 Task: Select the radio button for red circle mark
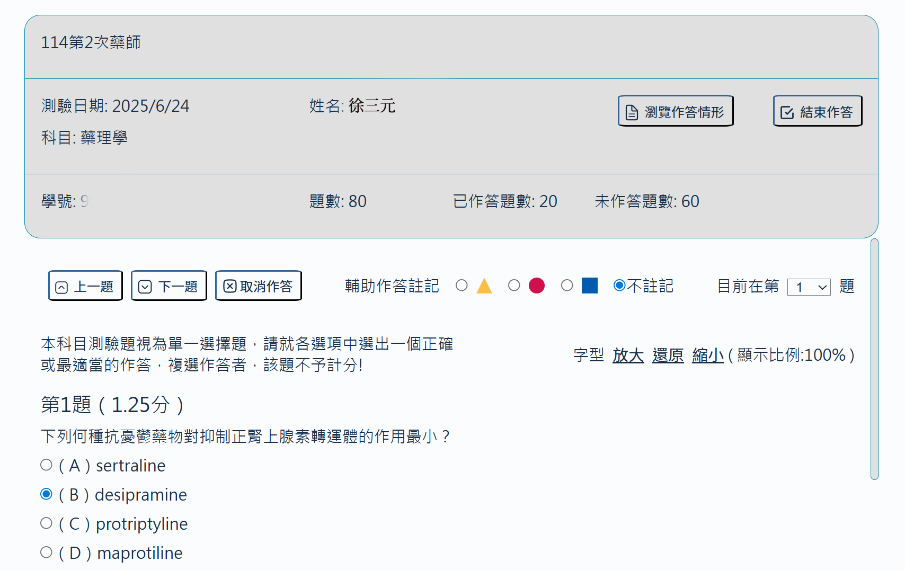point(514,286)
